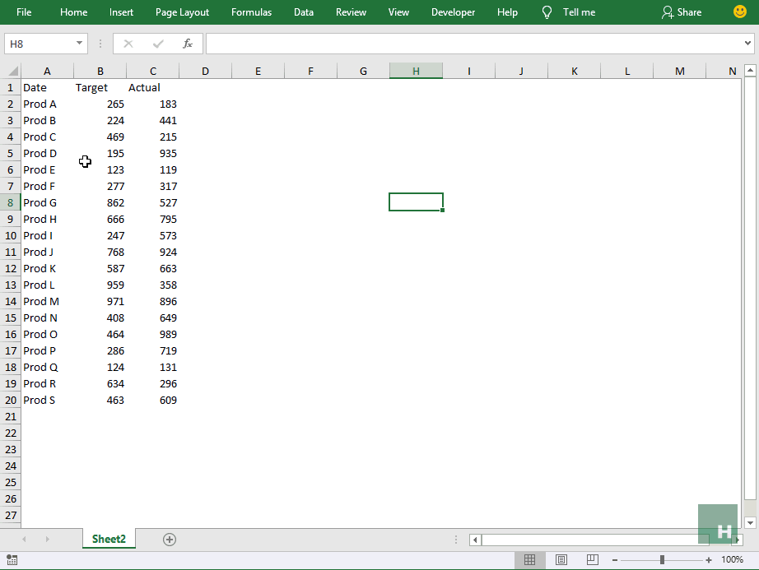Open the Help tab

[507, 12]
